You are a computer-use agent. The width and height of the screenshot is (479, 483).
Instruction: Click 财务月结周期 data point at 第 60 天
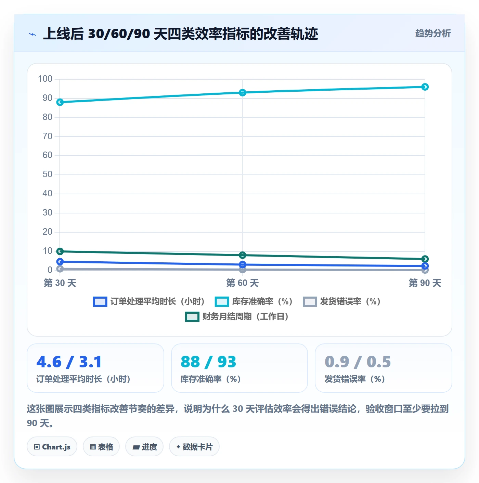point(243,255)
